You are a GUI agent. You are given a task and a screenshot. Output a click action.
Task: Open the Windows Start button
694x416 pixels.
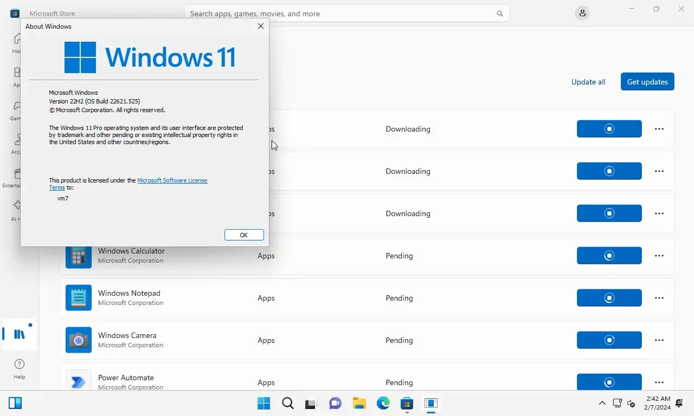point(264,403)
